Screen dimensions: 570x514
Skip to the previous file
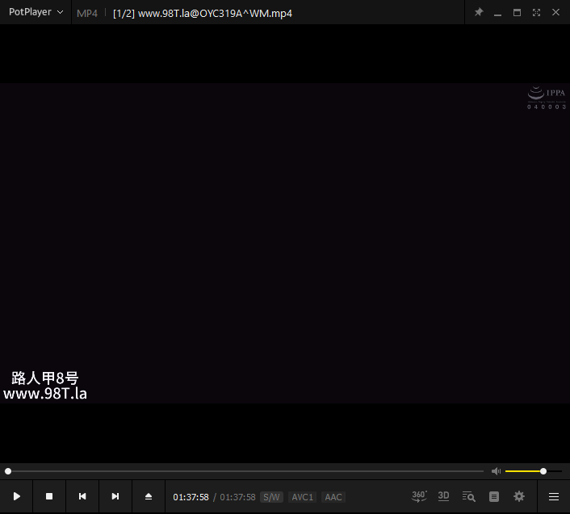(82, 496)
